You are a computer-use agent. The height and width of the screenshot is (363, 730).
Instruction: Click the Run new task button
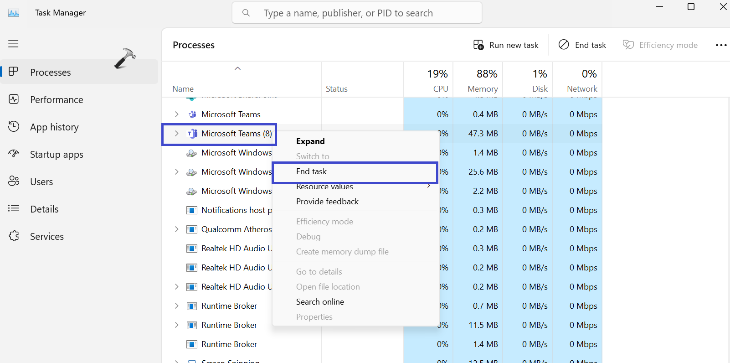pyautogui.click(x=506, y=45)
